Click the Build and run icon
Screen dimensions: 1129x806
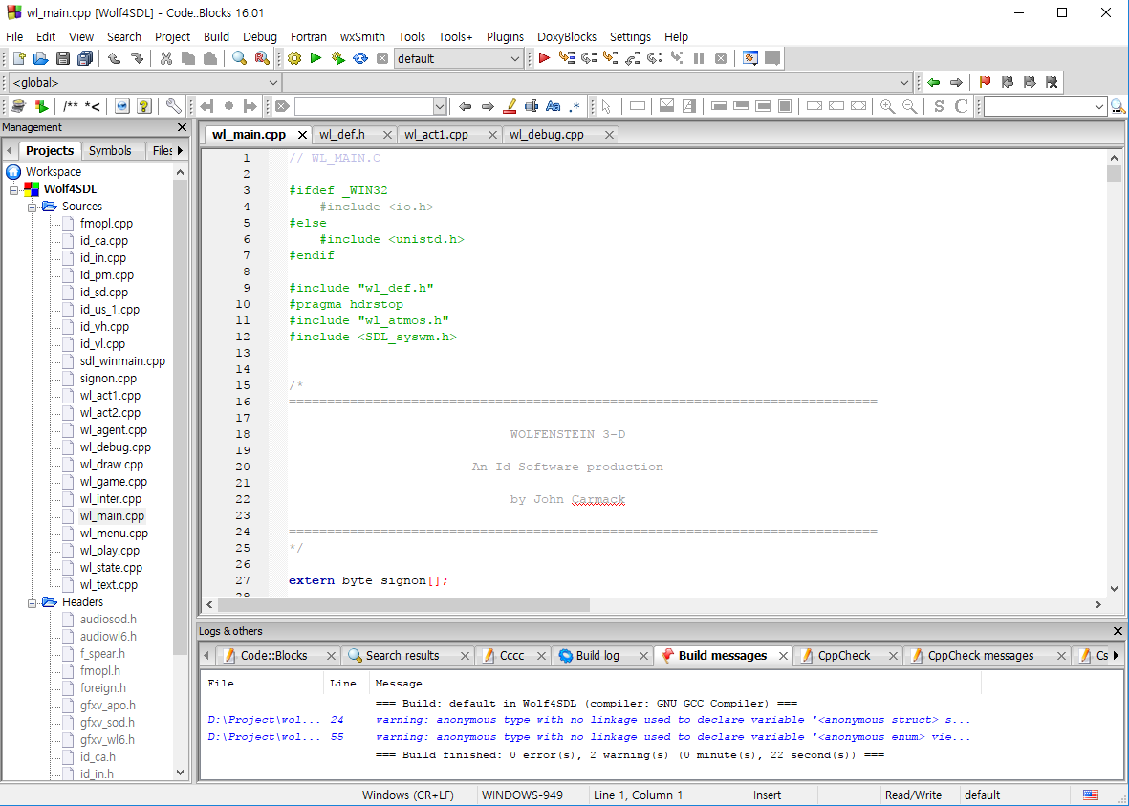click(x=338, y=59)
